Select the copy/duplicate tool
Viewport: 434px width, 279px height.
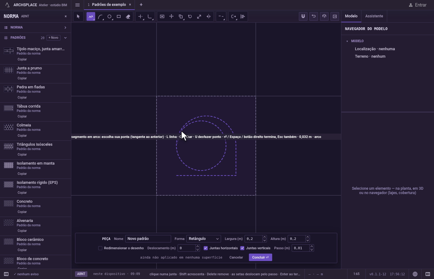pyautogui.click(x=181, y=16)
